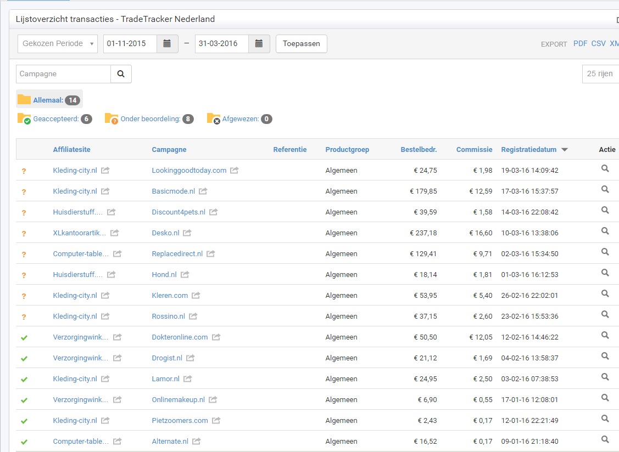Open the Replacedirect.nl campaign link

(177, 254)
